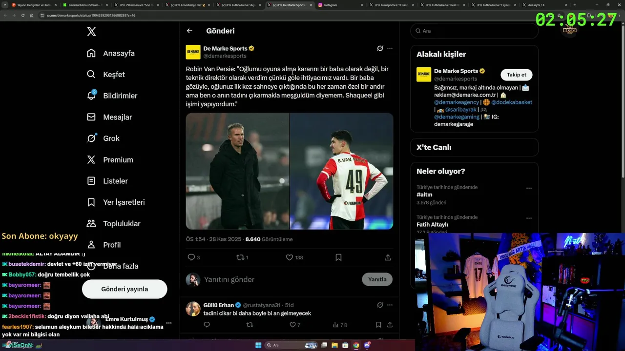Click Grok icon on De Marke post
Screen dimensions: 625x351
380,48
